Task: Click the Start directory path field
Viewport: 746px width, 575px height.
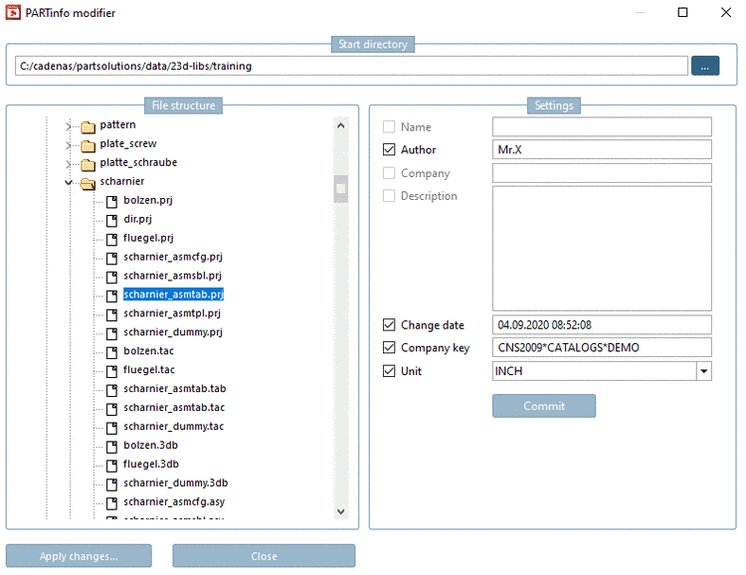Action: click(351, 66)
